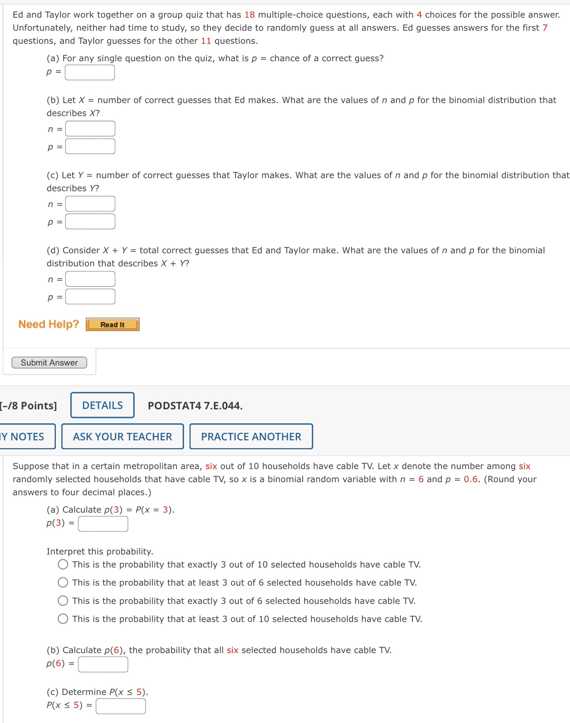Select radio: exactly 3 out of 6 households

[62, 600]
